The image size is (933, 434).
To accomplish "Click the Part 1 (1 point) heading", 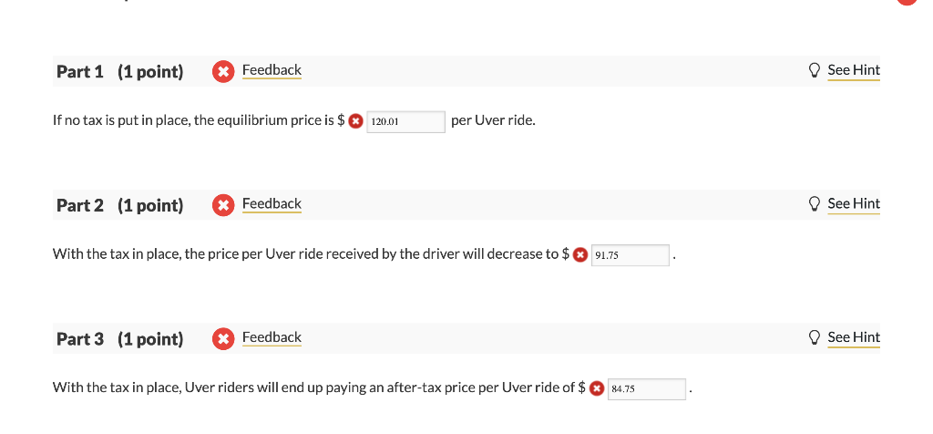I will (x=119, y=72).
